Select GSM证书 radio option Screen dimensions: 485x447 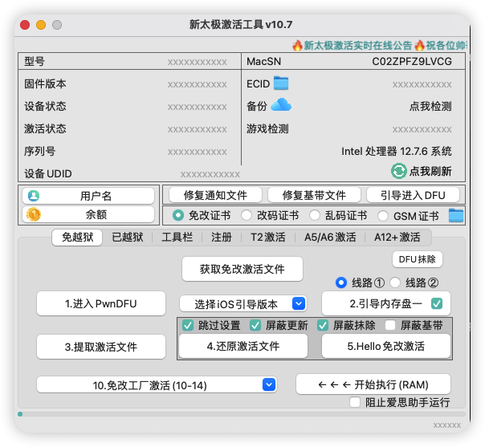[382, 216]
